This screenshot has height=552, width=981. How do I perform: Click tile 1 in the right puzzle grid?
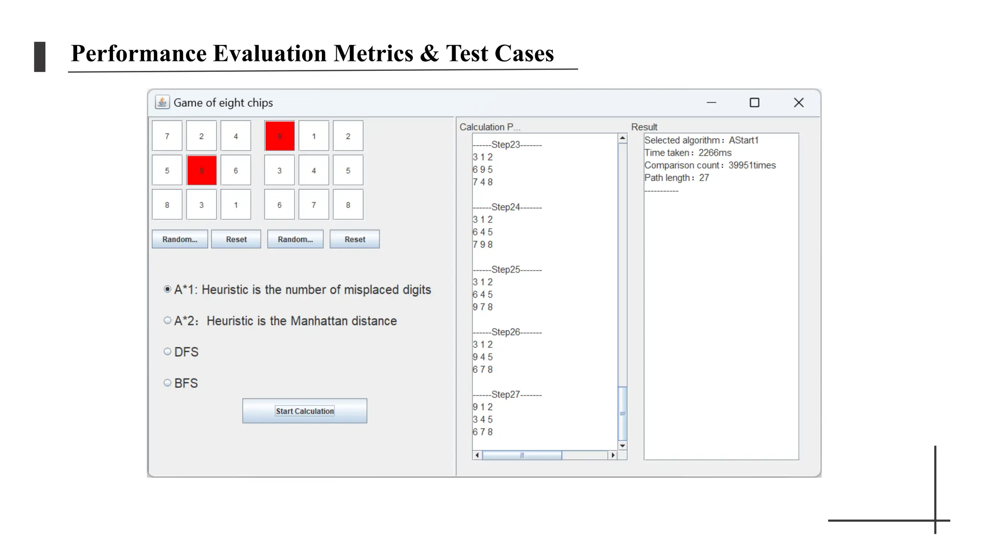314,136
